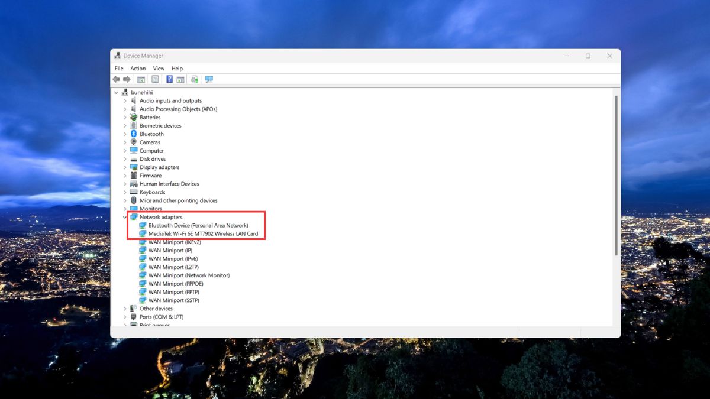Expand the Other devices chevron
Screen dimensions: 710x399
coord(125,309)
